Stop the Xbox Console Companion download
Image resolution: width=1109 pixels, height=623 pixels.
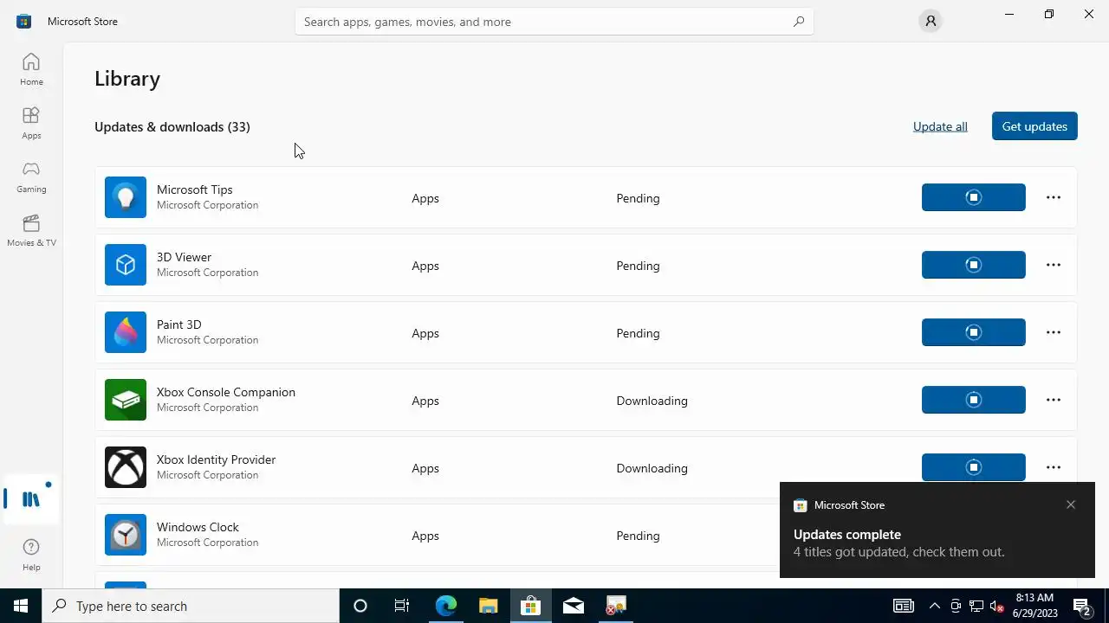point(974,400)
